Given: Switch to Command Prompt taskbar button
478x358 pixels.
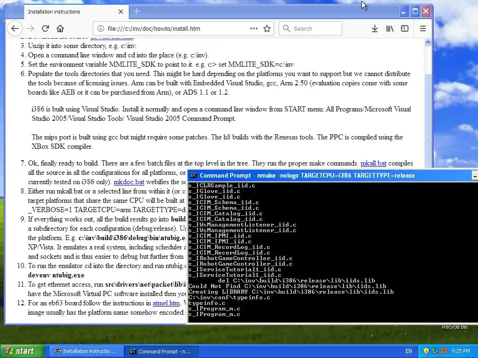Looking at the screenshot, I should (161, 351).
